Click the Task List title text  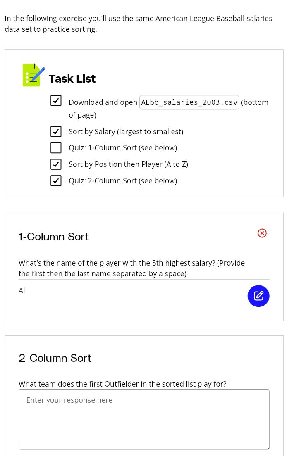click(x=72, y=78)
